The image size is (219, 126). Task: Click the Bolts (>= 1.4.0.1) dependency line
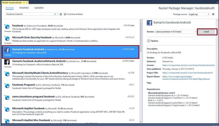tap(155, 100)
